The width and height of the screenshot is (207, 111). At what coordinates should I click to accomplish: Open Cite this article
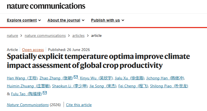[x=79, y=105]
